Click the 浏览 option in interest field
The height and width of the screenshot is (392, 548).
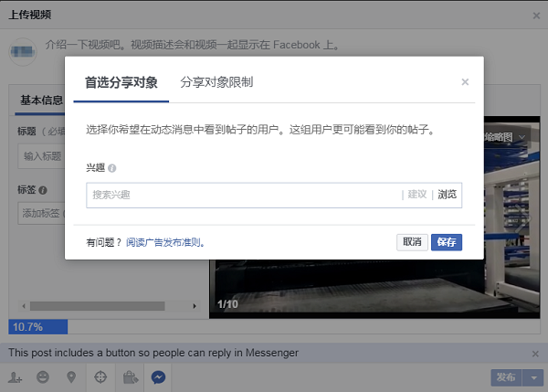tap(447, 195)
